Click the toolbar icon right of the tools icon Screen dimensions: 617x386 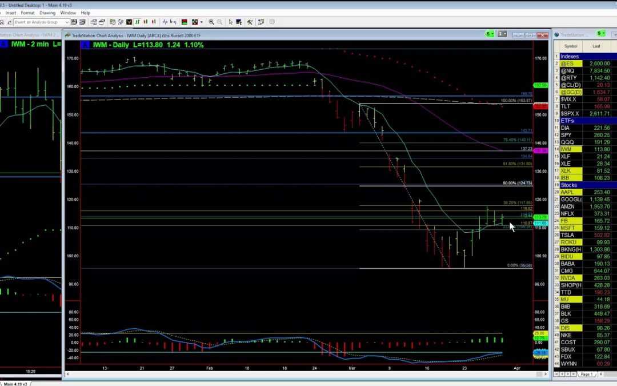pyautogui.click(x=261, y=22)
